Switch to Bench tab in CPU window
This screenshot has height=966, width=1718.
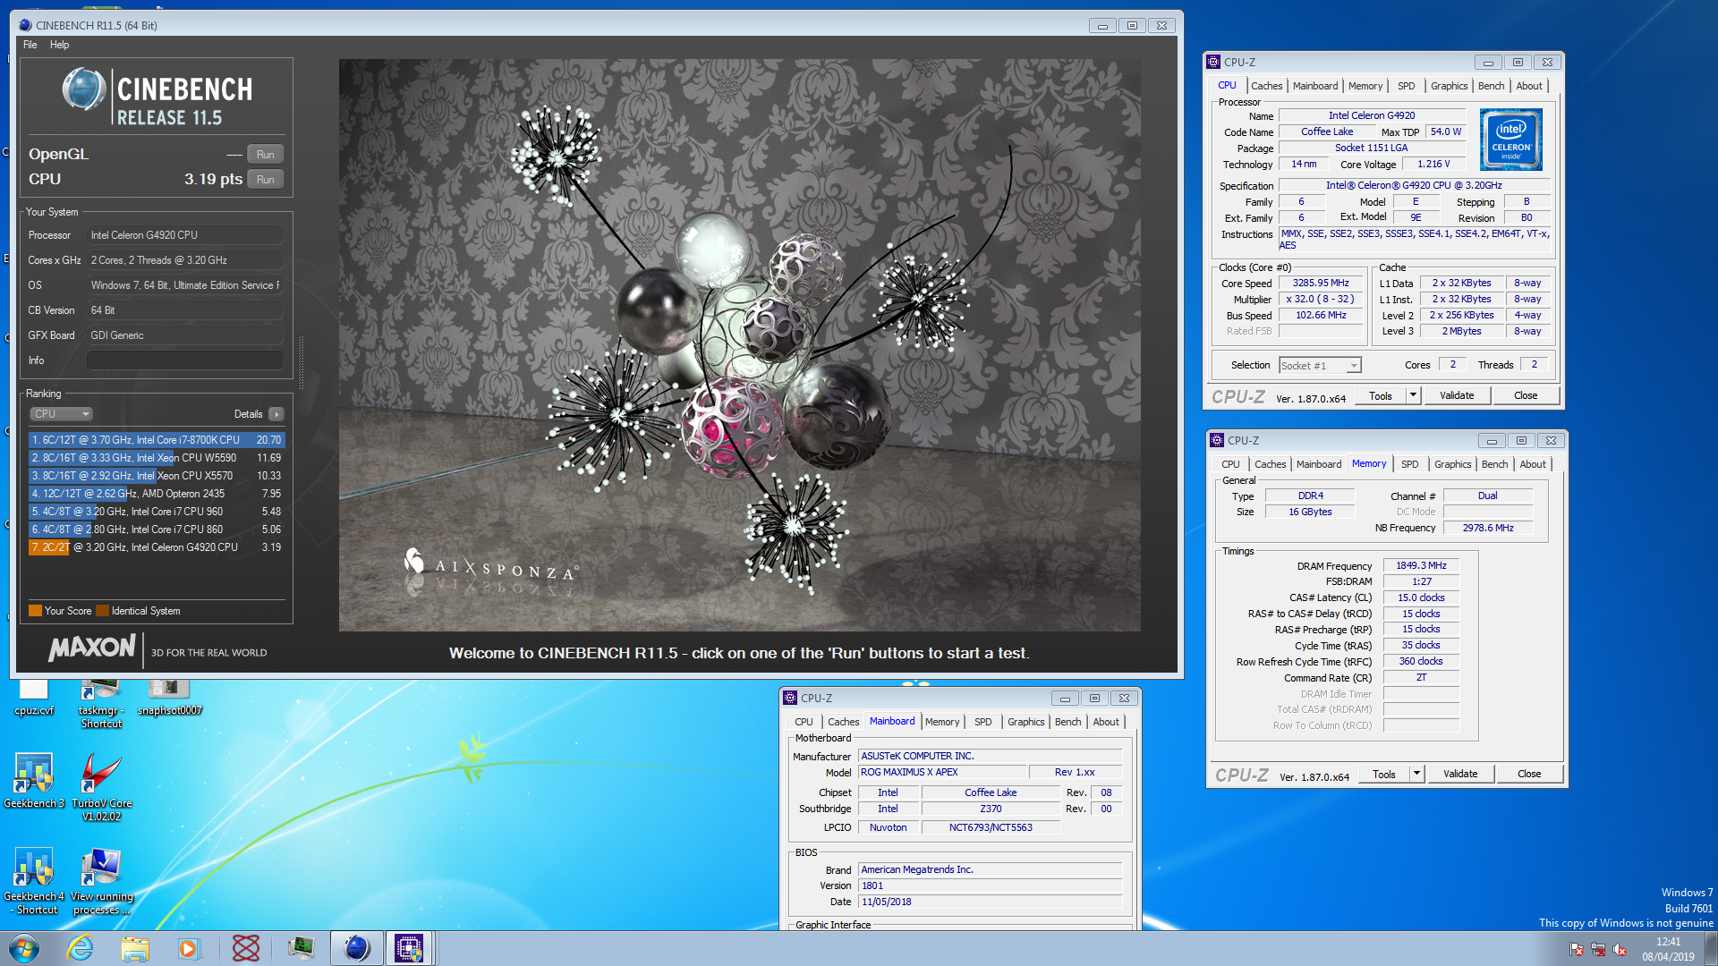click(1491, 86)
